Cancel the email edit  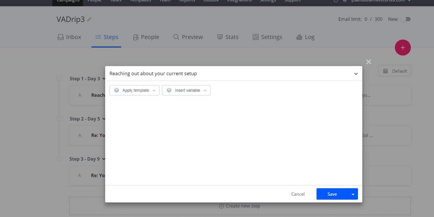pyautogui.click(x=298, y=194)
